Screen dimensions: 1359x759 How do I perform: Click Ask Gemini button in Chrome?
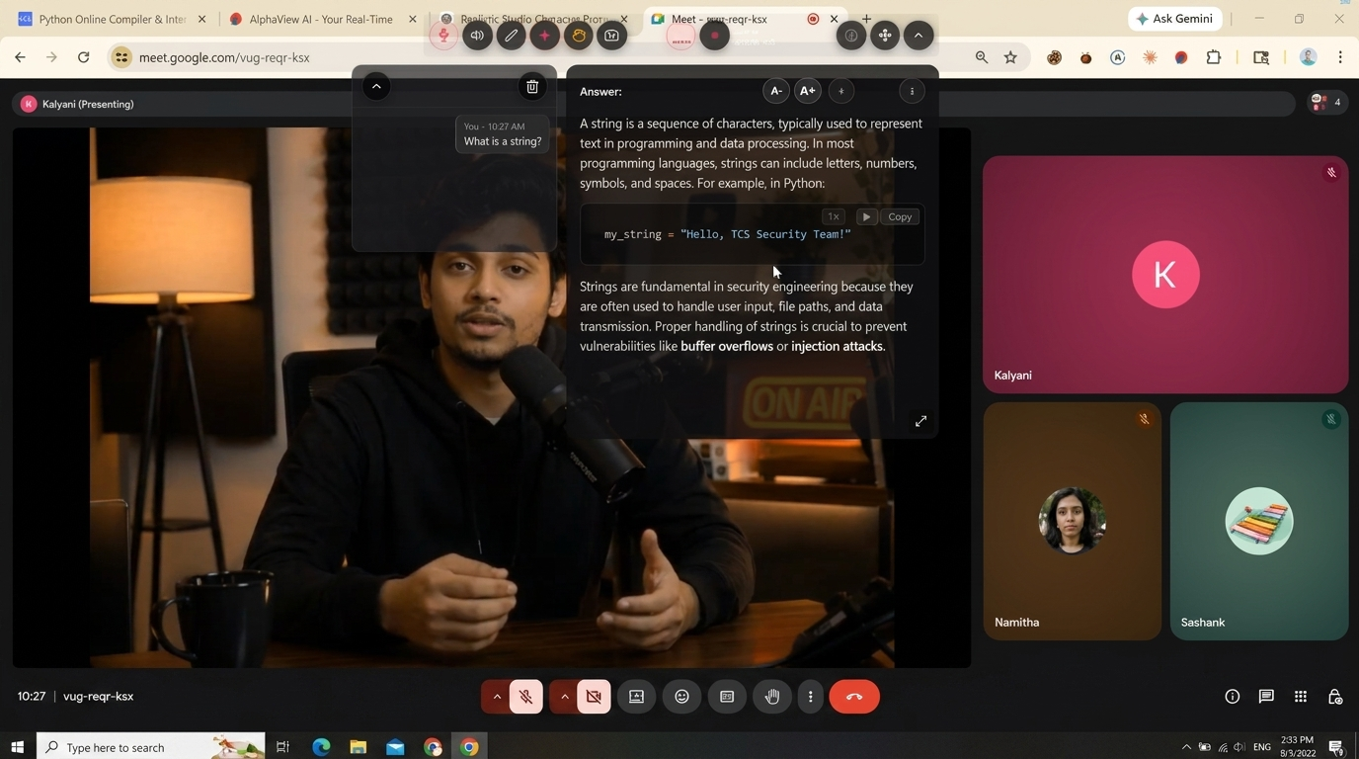[1175, 19]
